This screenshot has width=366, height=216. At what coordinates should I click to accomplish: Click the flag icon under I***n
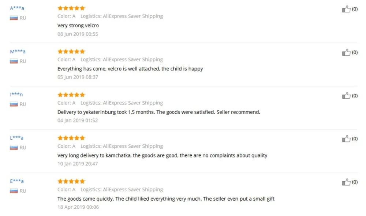14,105
